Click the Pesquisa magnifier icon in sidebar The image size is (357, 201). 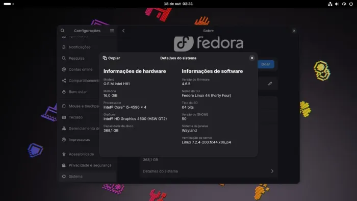[x=64, y=58]
